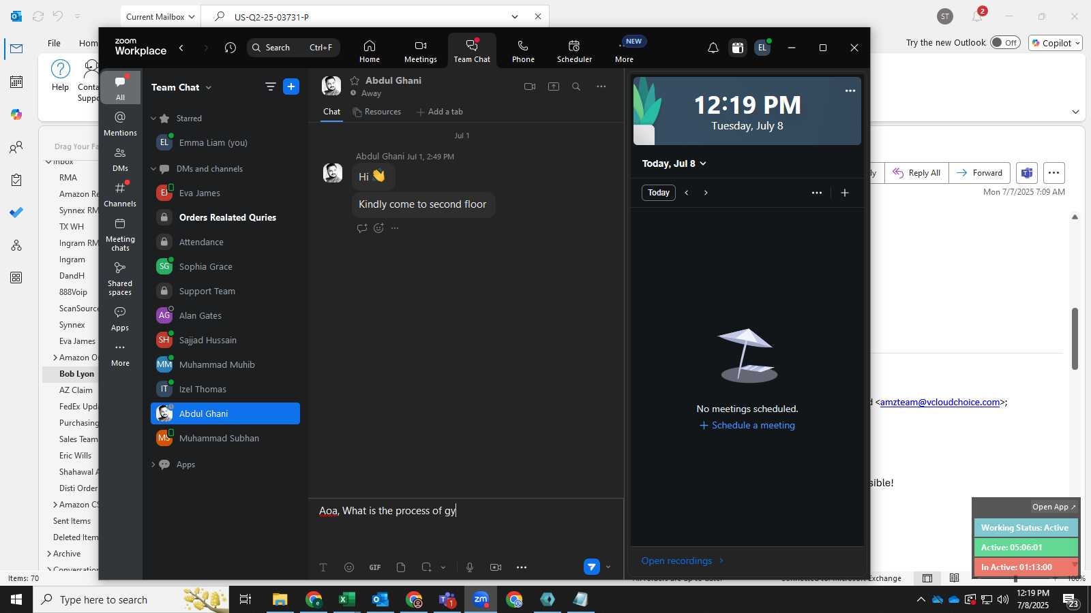1091x613 pixels.
Task: Collapse DMs and channels section
Action: pos(153,169)
